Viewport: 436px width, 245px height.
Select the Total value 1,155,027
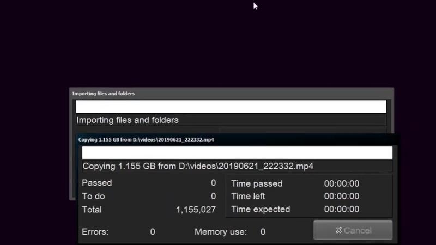click(196, 209)
